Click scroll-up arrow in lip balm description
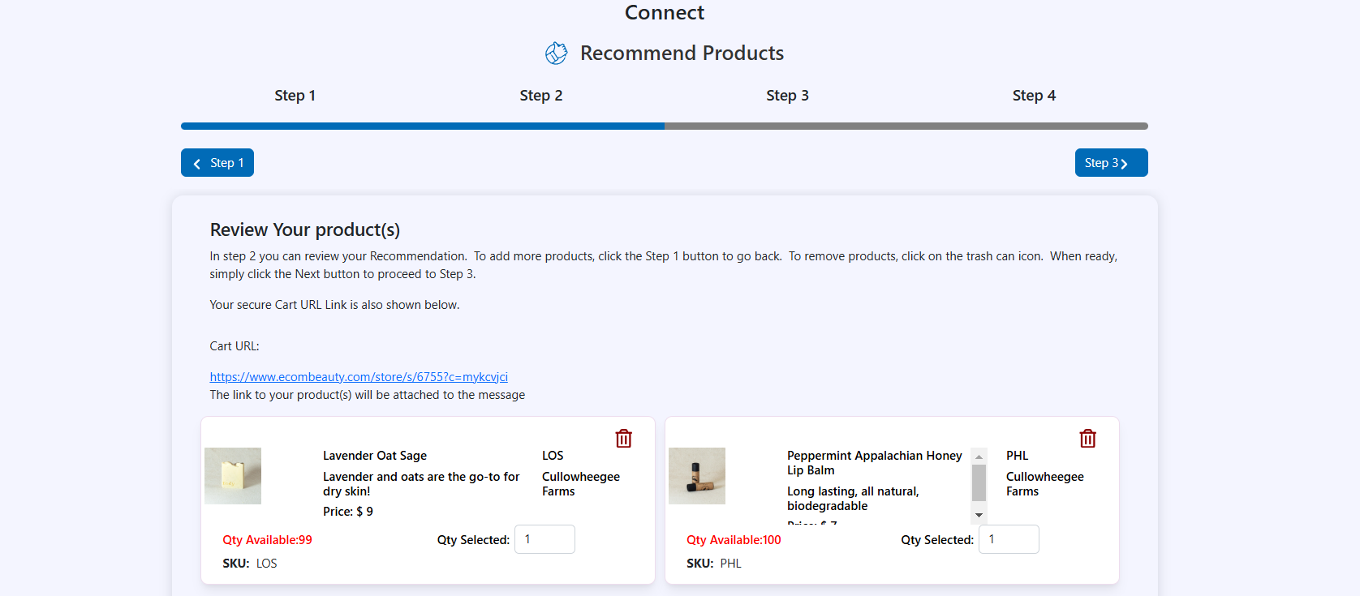Viewport: 1360px width, 596px height. point(979,457)
